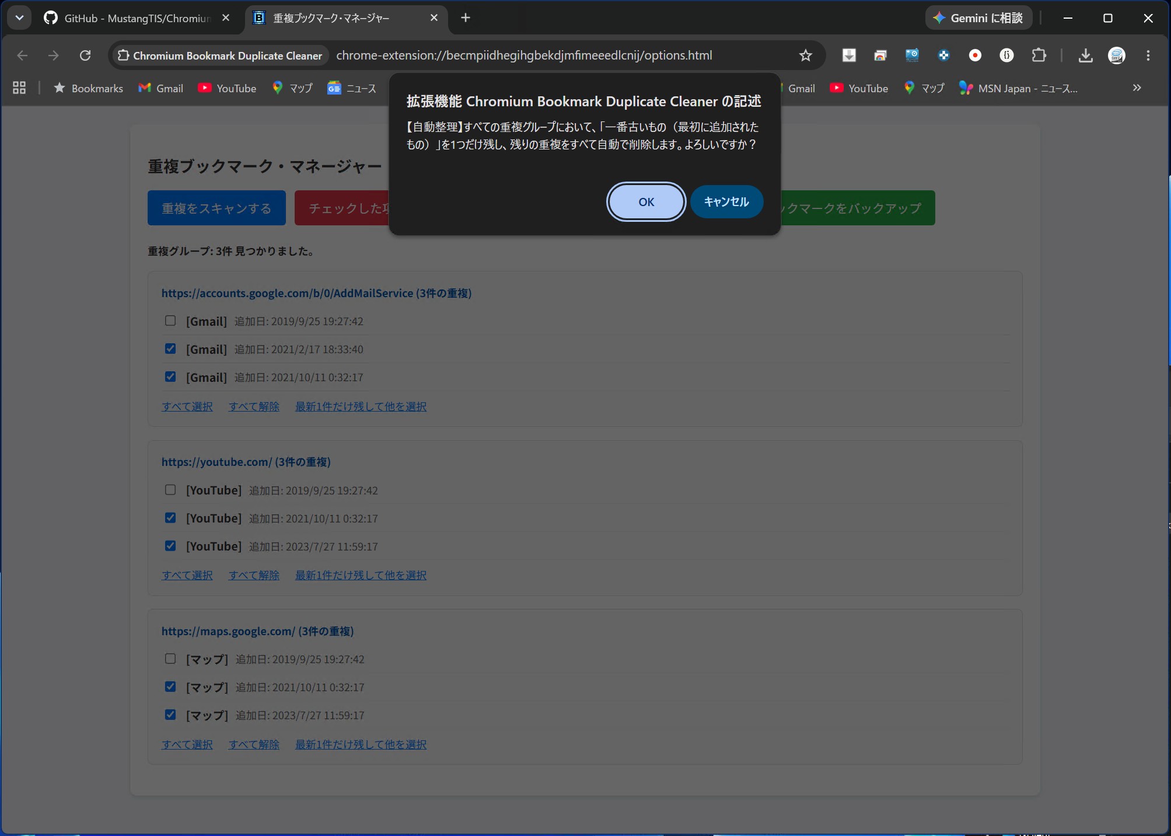Bookmark this page with the star icon
1171x836 pixels.
click(x=806, y=55)
